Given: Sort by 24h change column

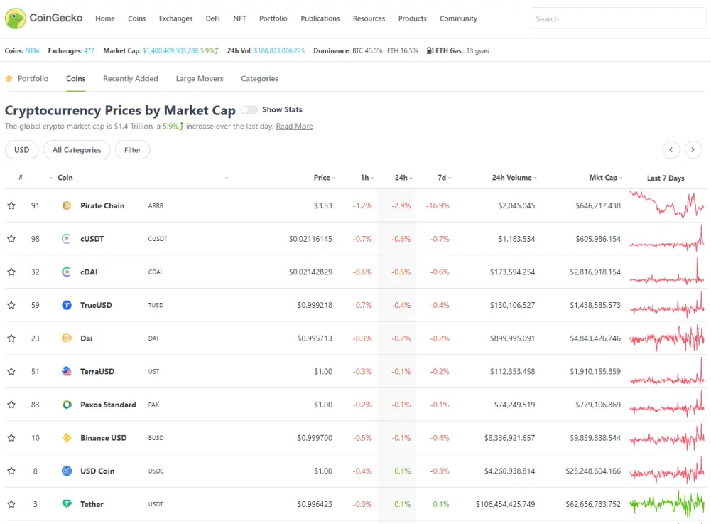Looking at the screenshot, I should point(403,178).
